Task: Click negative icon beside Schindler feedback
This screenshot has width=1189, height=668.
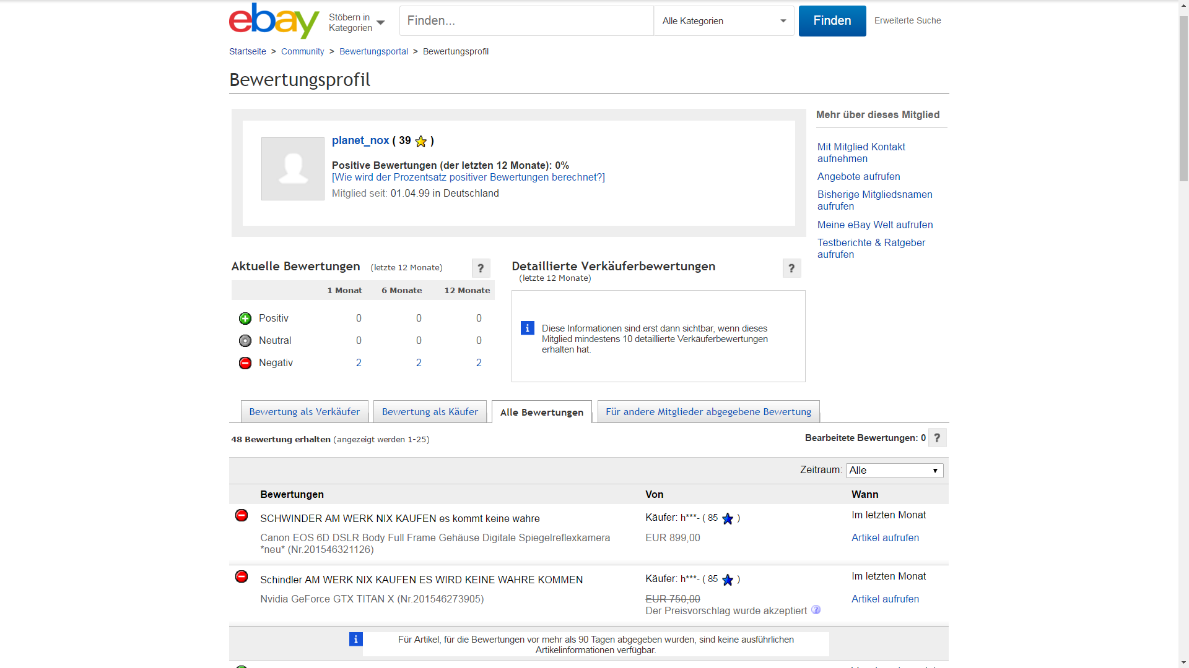Action: [x=242, y=576]
